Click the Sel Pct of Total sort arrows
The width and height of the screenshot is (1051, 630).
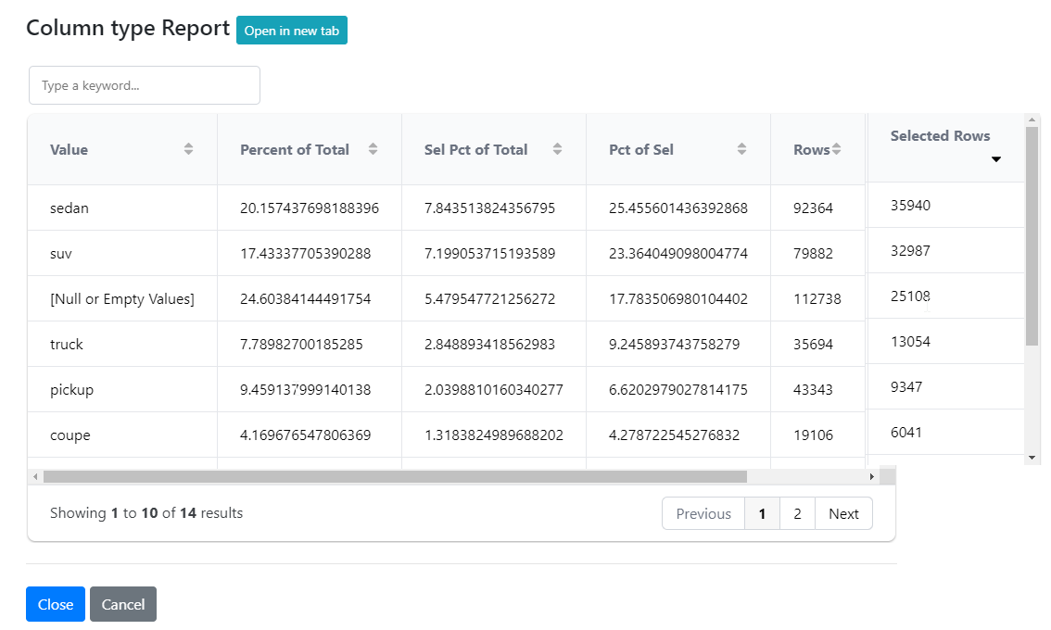tap(558, 149)
